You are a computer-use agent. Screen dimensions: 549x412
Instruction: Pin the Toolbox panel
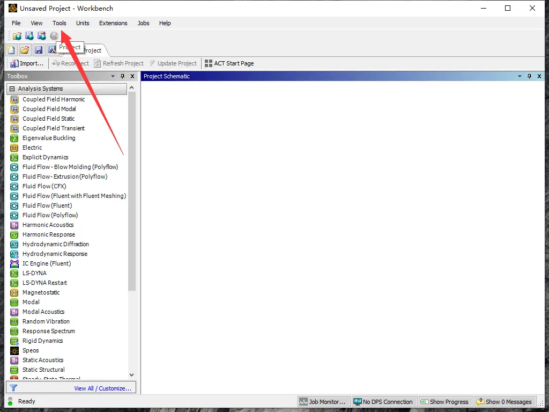[123, 76]
